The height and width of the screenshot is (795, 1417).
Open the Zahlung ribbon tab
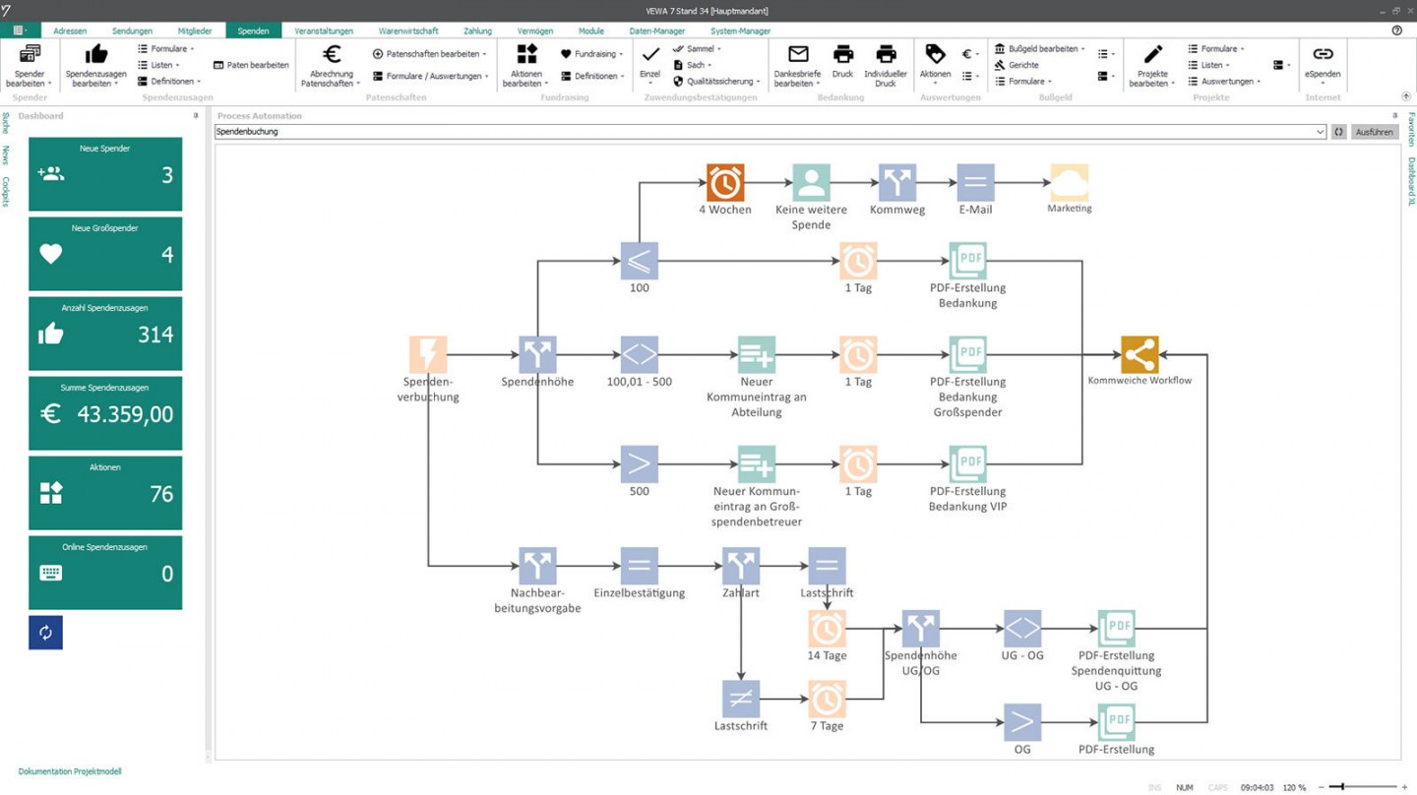pos(477,31)
